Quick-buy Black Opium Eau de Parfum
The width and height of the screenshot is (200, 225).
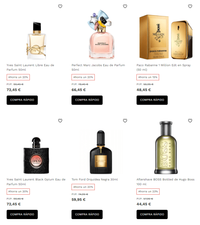click(22, 214)
